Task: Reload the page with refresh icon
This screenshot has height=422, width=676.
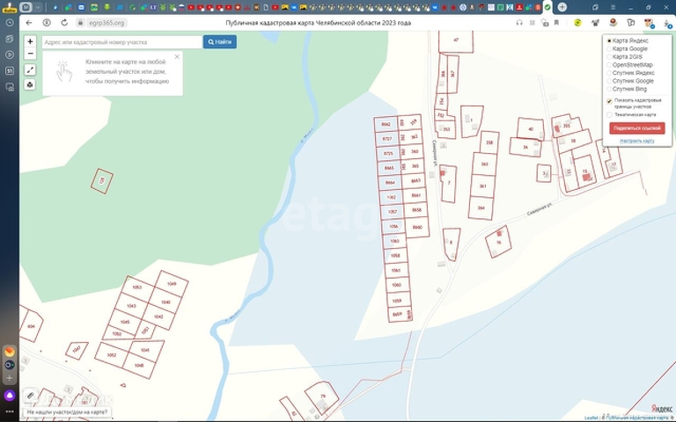Action: point(63,22)
